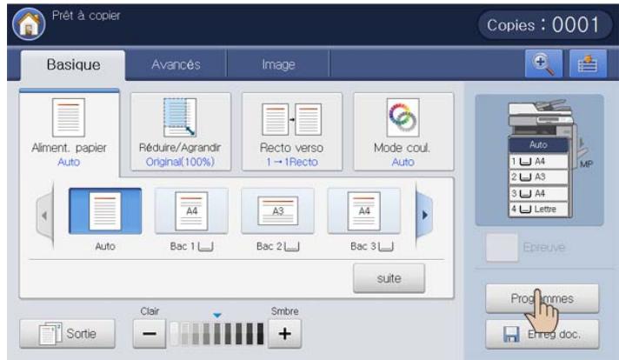
Task: Select Bac 1 A4 tray
Action: click(191, 214)
